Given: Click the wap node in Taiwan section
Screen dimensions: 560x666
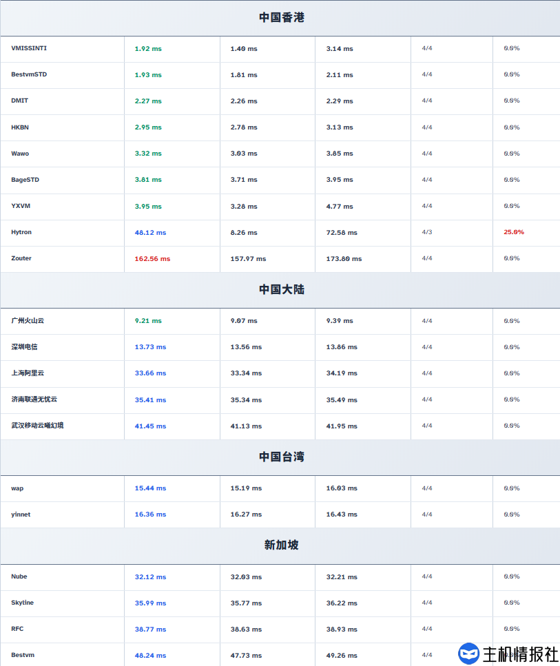Looking at the screenshot, I should click(17, 488).
